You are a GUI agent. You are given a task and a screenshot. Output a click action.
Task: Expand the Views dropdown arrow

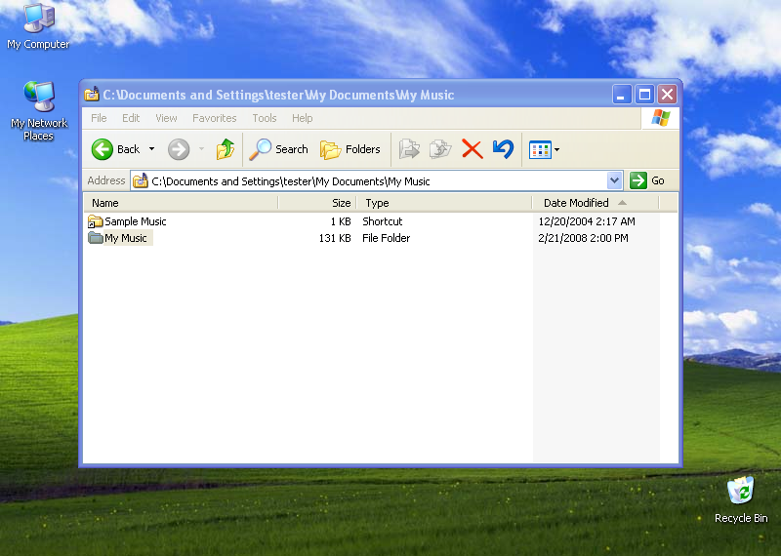pos(556,149)
